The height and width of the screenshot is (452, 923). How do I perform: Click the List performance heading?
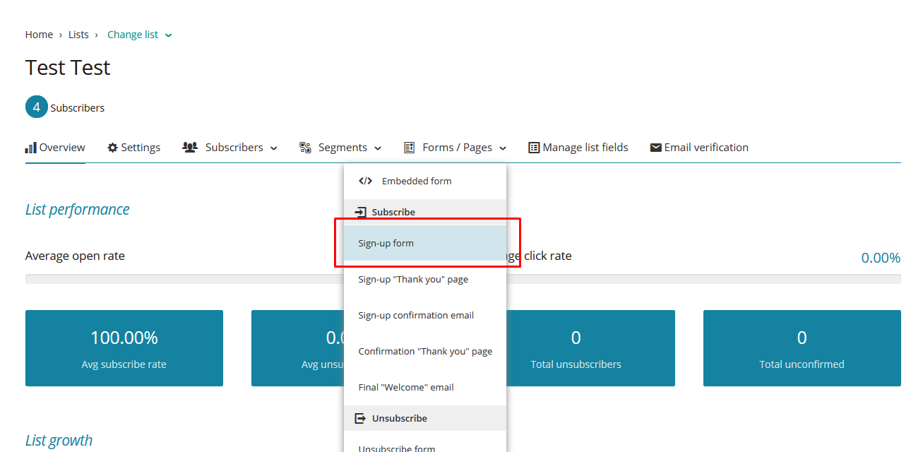[x=78, y=210]
